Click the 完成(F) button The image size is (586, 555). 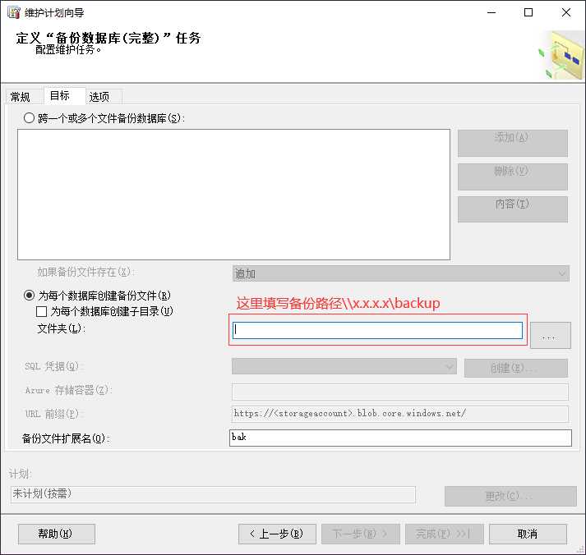click(x=445, y=534)
